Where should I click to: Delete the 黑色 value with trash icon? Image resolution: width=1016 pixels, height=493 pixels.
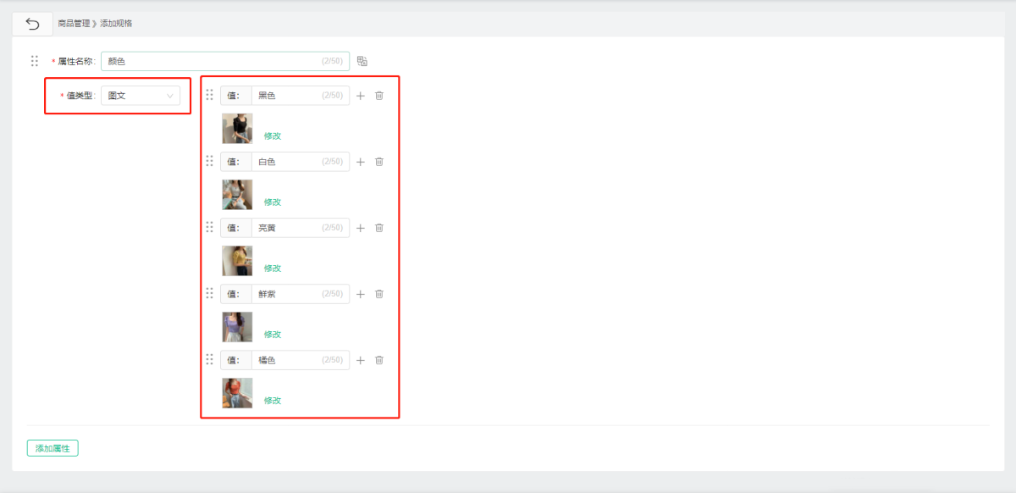(379, 96)
